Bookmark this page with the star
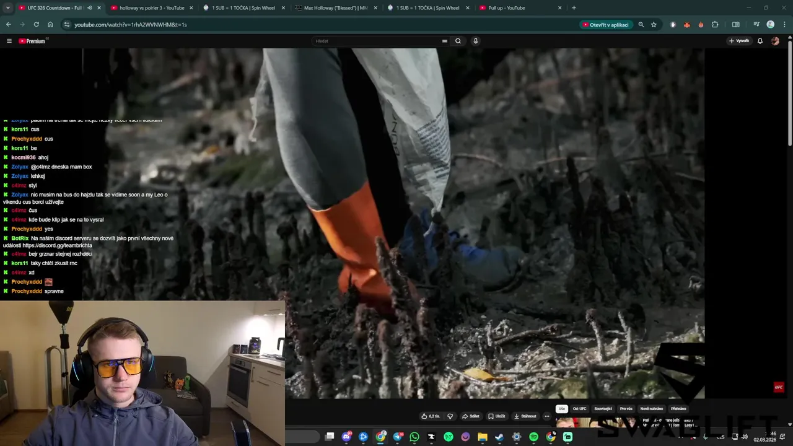Image resolution: width=793 pixels, height=446 pixels. tap(654, 25)
